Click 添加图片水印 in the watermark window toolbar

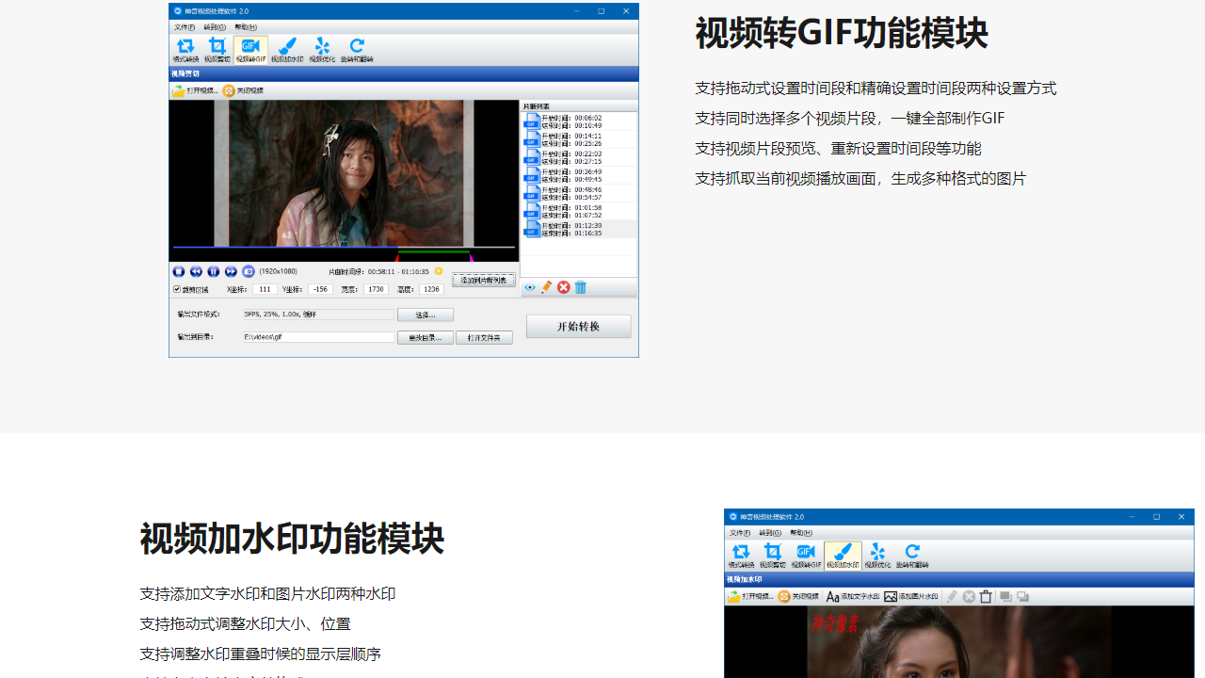coord(911,597)
